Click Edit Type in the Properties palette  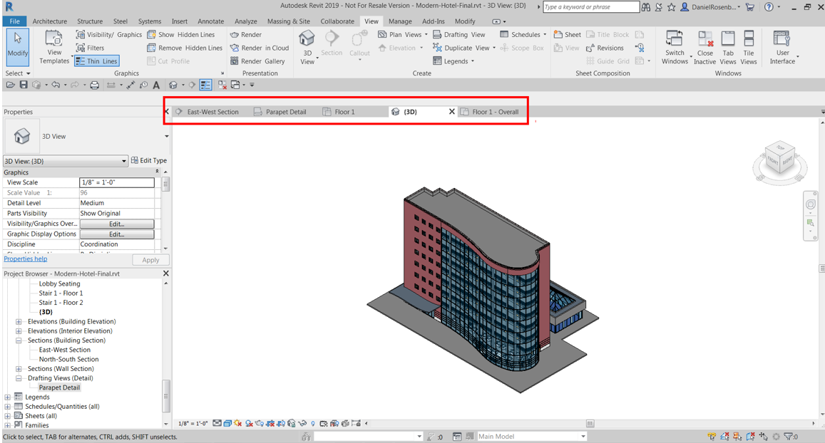point(149,160)
